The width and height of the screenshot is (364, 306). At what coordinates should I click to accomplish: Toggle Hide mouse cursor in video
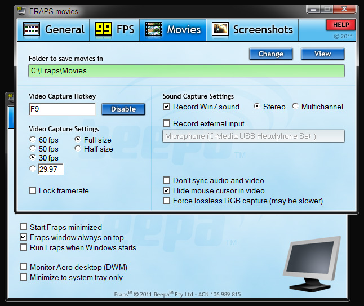pos(166,190)
